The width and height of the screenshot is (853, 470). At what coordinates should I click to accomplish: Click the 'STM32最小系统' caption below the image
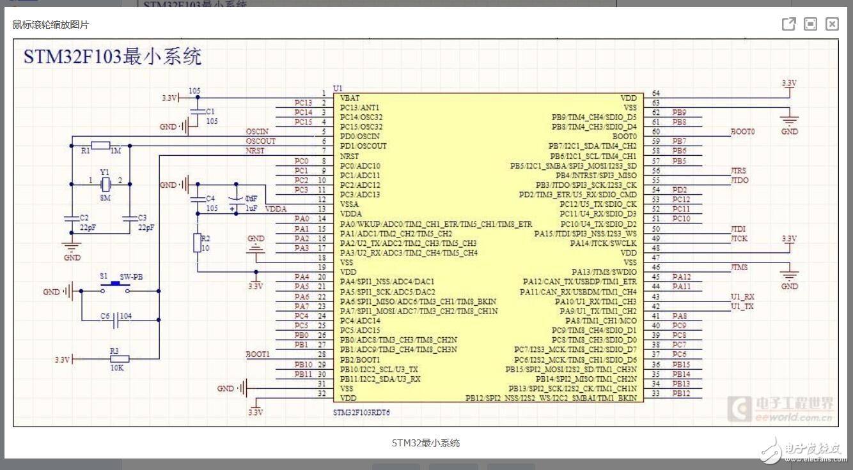tap(426, 443)
